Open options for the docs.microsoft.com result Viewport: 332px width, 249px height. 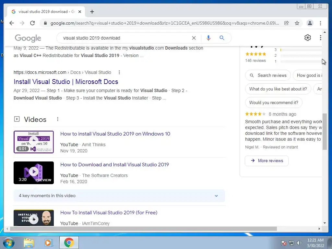[119, 72]
